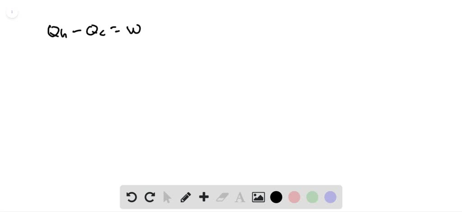Screen dimensions: 462x212
Task: Open the insert image tool
Action: (259, 197)
